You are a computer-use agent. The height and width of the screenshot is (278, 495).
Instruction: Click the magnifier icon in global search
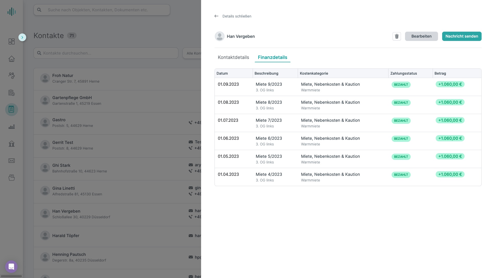point(39,10)
